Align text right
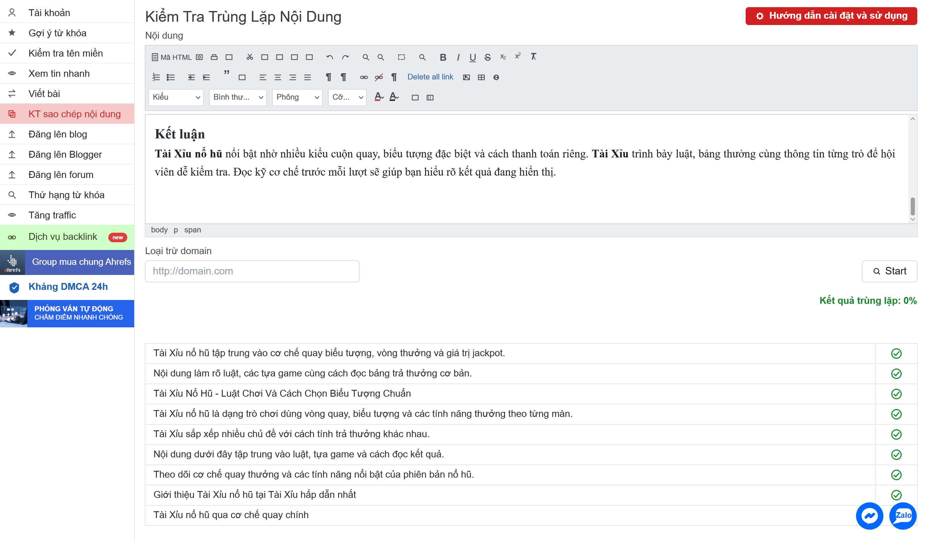The image size is (928, 541). tap(292, 77)
